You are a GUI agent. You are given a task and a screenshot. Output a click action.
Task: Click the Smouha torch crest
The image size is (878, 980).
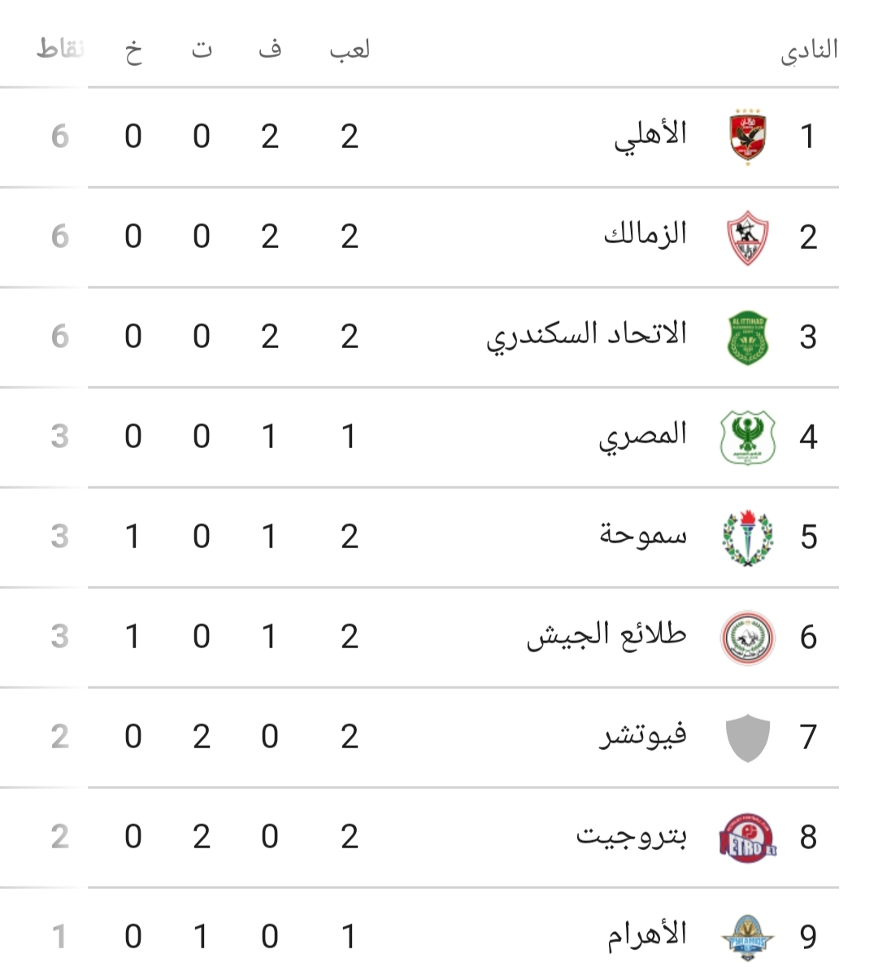pos(747,538)
